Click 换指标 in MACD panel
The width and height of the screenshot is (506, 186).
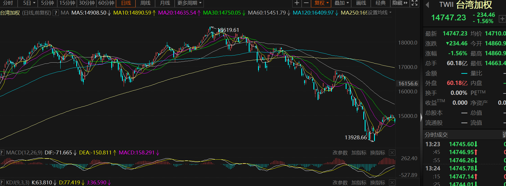point(378,153)
